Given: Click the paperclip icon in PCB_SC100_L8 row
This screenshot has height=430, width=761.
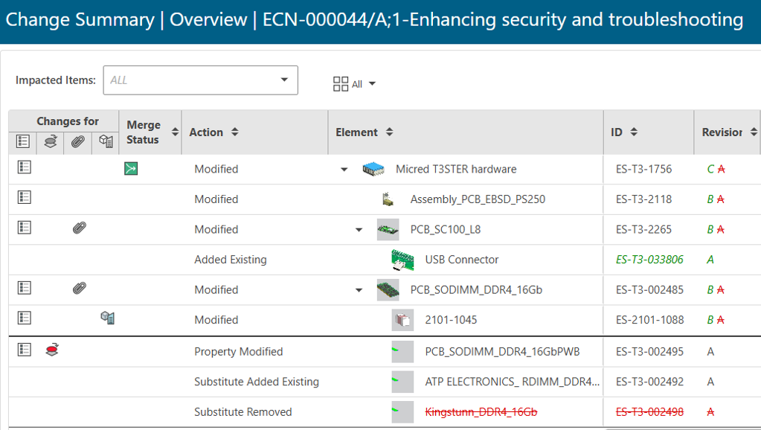Looking at the screenshot, I should pyautogui.click(x=80, y=228).
